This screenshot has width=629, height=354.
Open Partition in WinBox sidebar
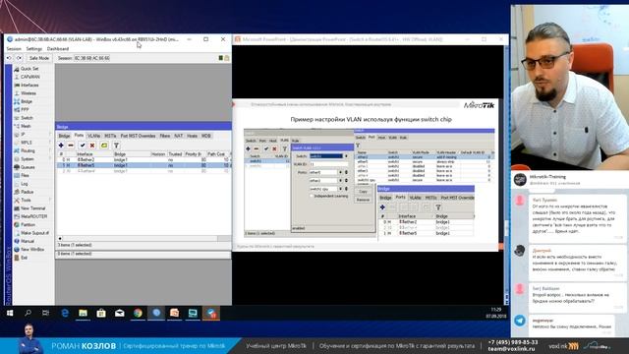(28, 225)
